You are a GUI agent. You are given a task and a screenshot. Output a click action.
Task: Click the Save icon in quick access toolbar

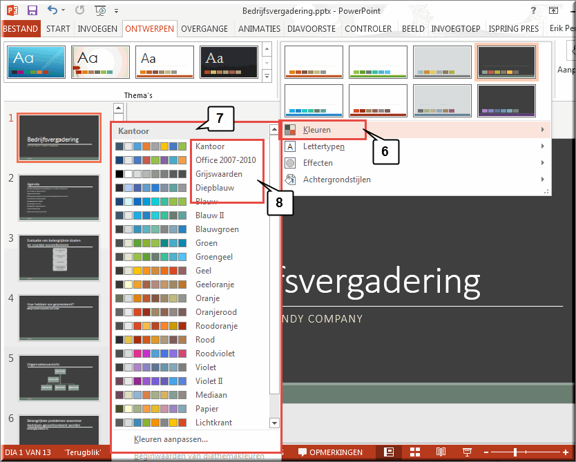coord(32,10)
